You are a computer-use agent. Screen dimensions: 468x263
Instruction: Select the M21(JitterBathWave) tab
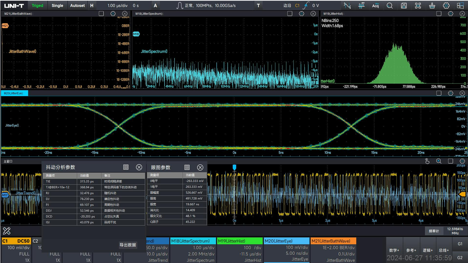(x=333, y=241)
